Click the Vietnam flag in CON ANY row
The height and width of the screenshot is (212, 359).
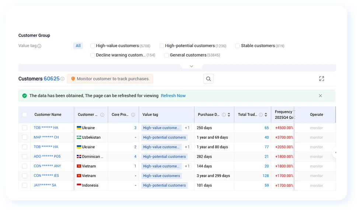click(79, 166)
